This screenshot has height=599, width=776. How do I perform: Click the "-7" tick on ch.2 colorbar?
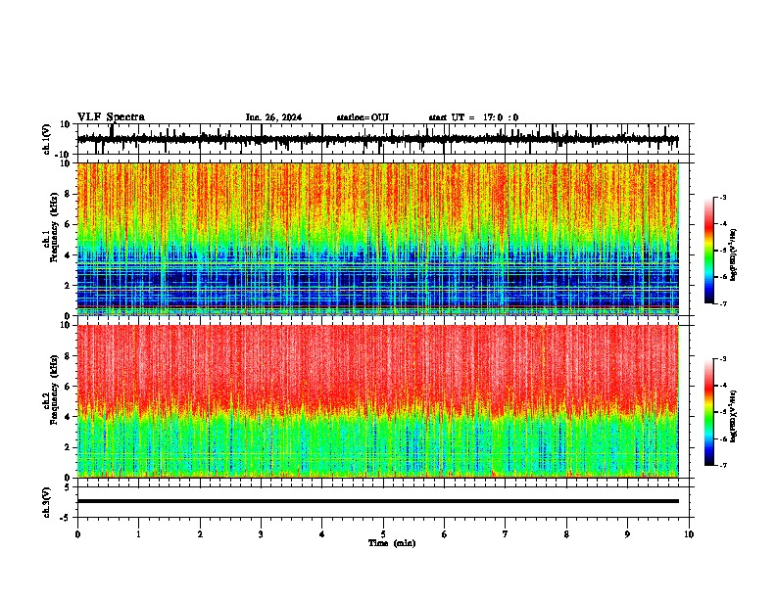click(x=722, y=465)
